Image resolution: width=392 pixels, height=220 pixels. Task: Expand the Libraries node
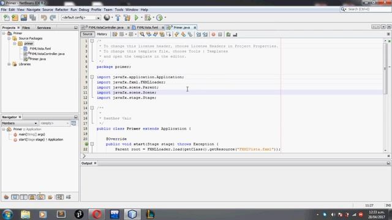pos(9,64)
